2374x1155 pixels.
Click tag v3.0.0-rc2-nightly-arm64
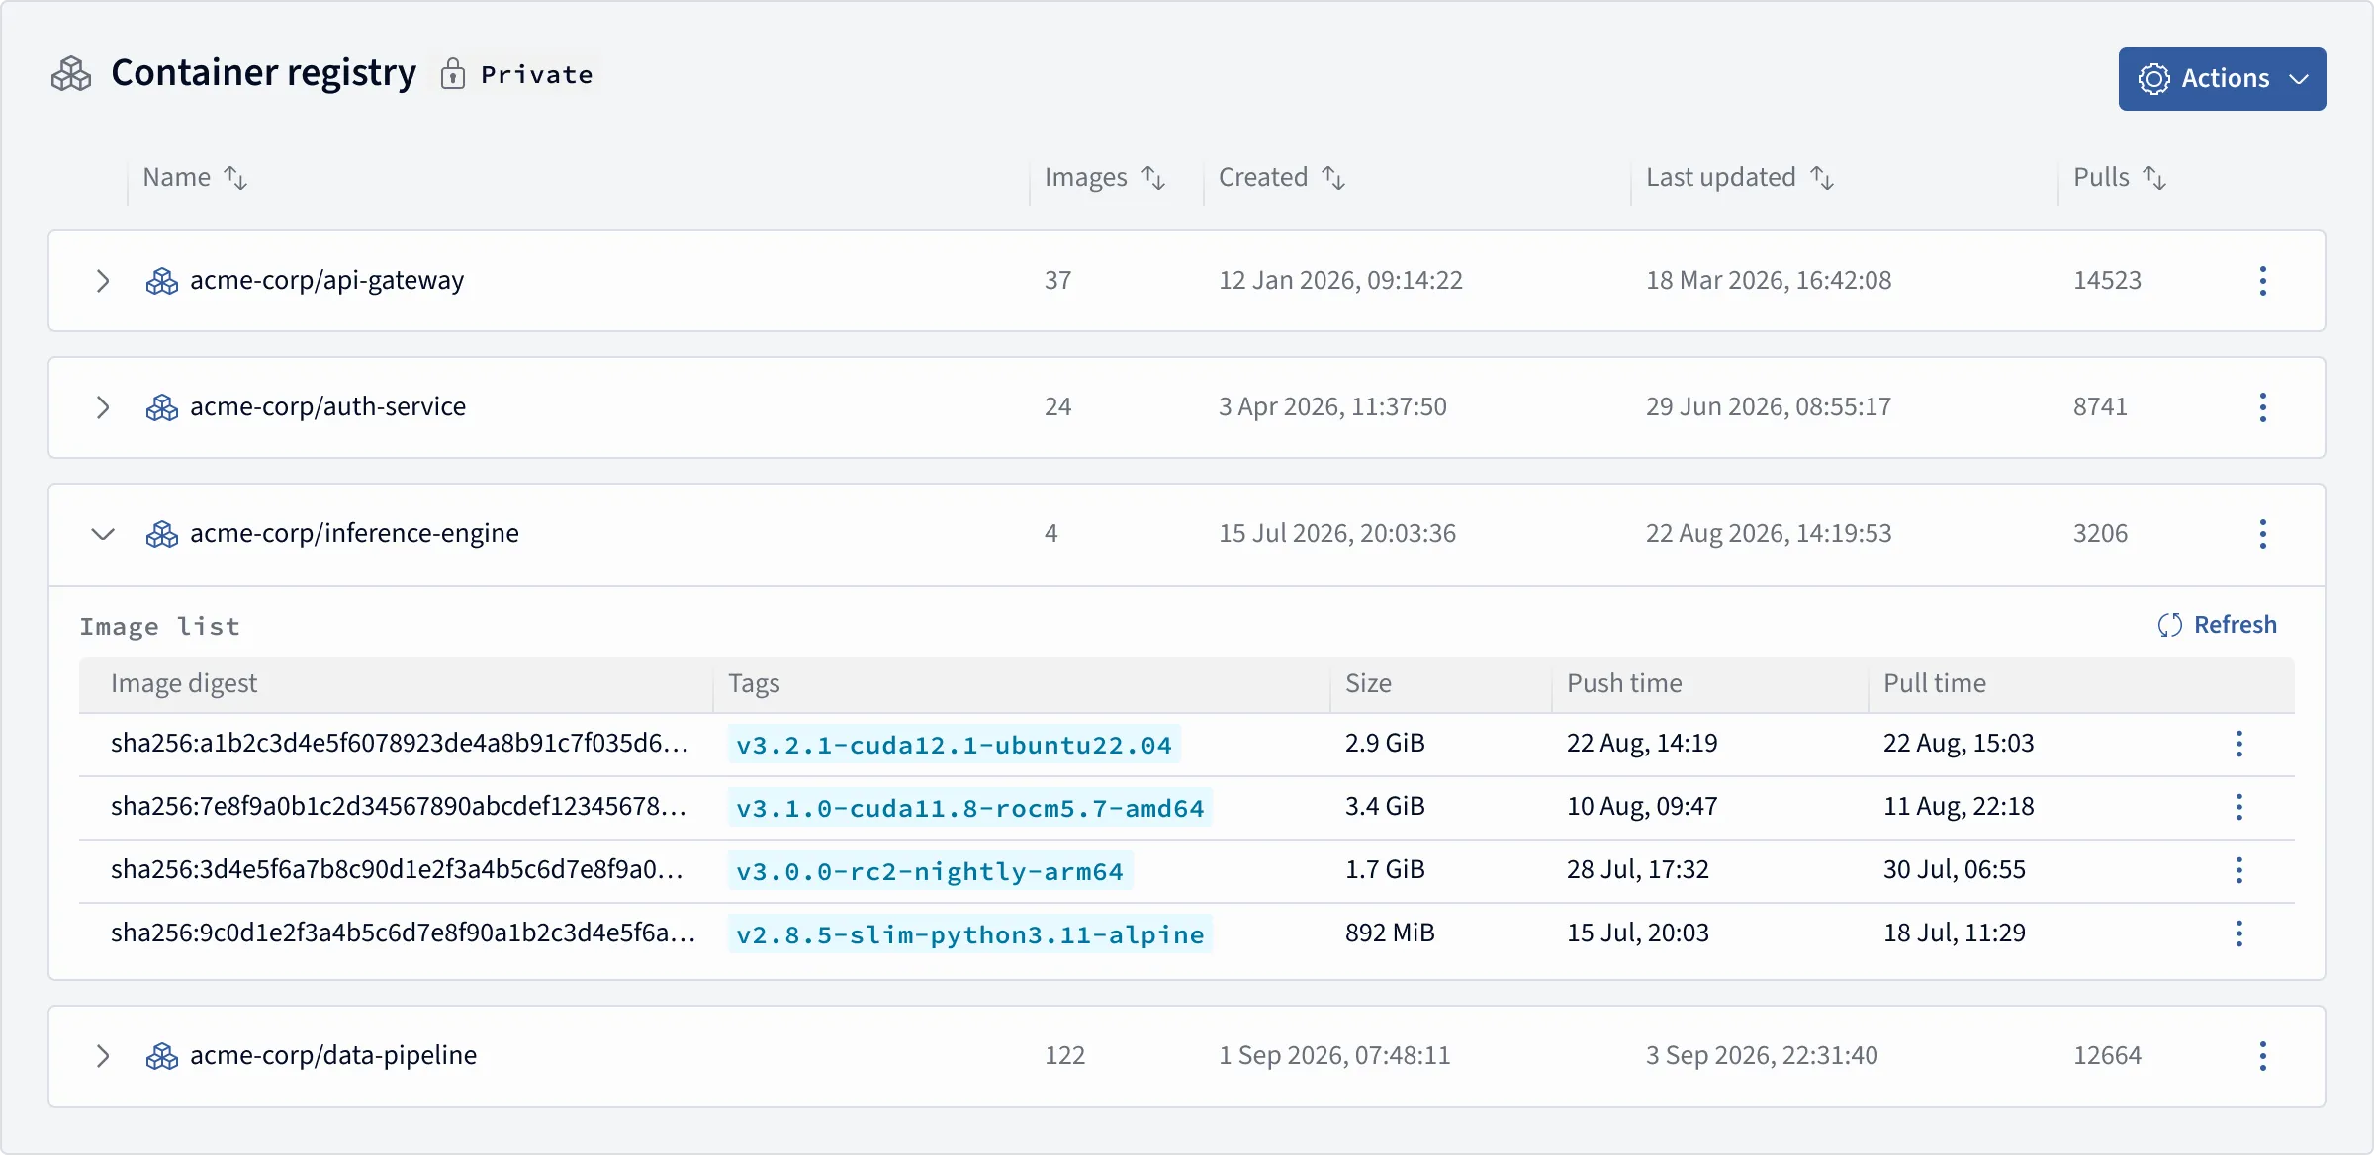(930, 871)
